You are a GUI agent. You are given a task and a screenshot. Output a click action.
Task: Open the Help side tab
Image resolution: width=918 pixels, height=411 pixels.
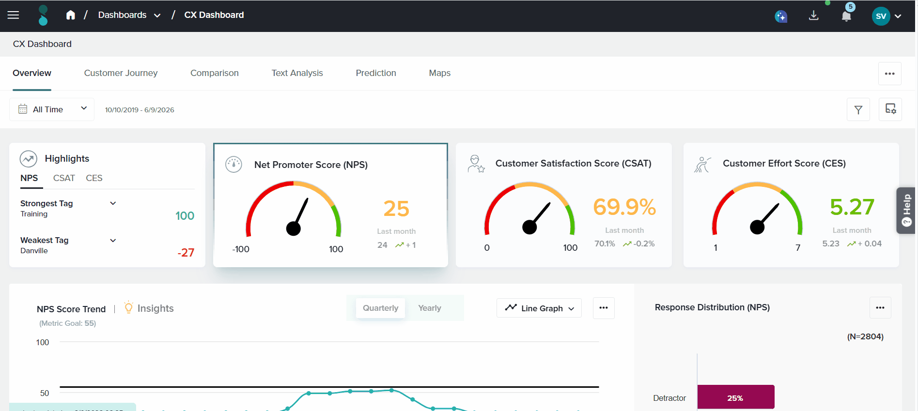pos(906,211)
